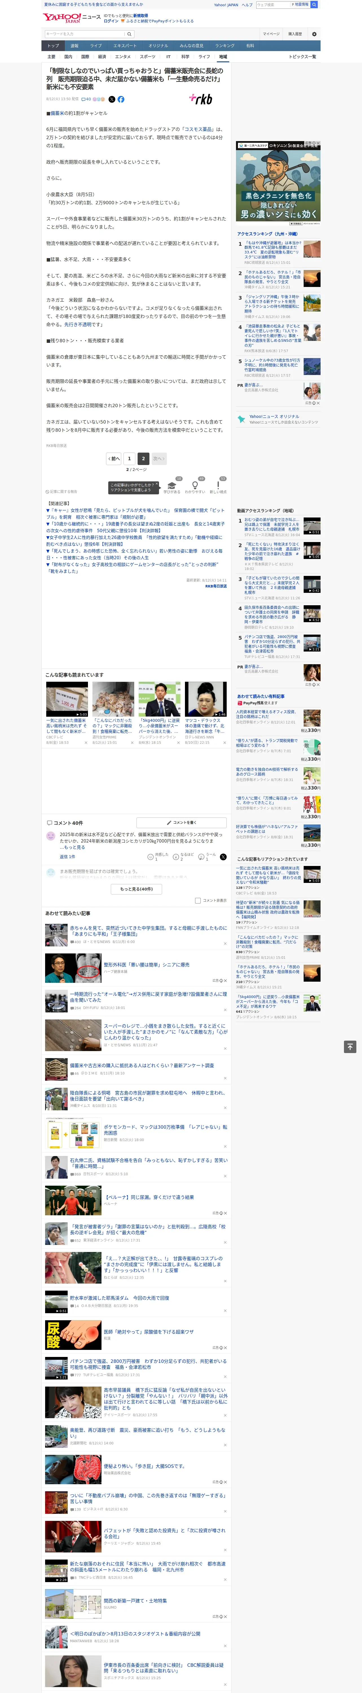362x1693 pixels.
Task: Open paid article 入府資本経営で増えるオフィス投資
Action: [x=267, y=714]
